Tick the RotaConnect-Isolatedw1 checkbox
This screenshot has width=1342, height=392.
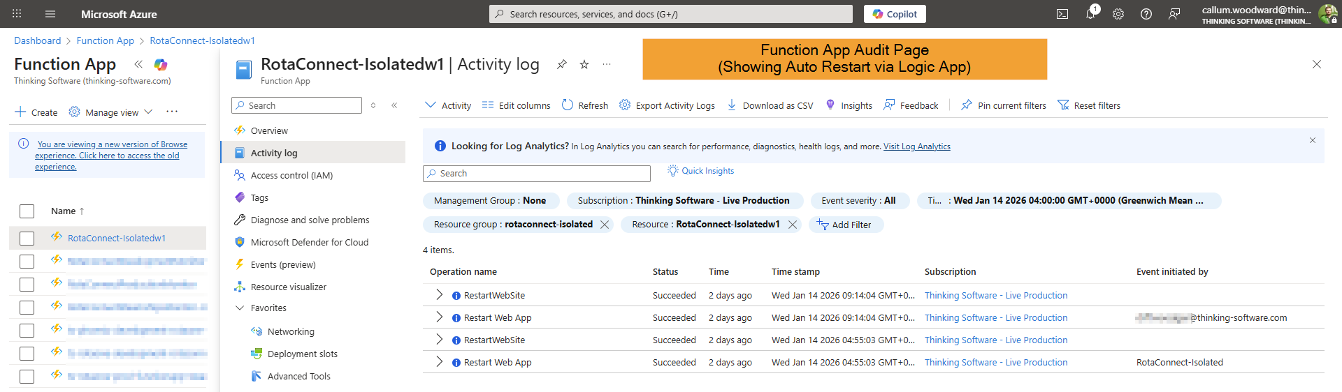pyautogui.click(x=27, y=239)
